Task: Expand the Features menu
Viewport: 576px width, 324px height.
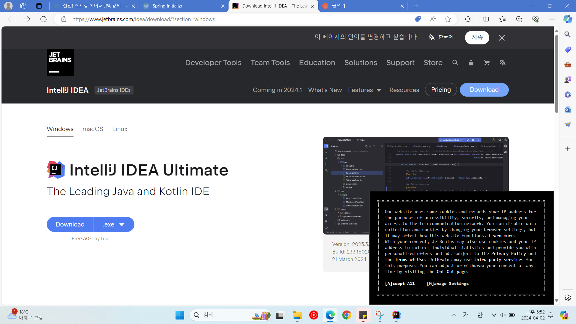Action: 364,90
